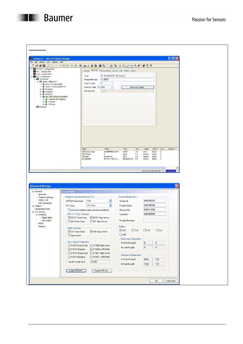Open the CoE - Online tab

click(x=124, y=71)
